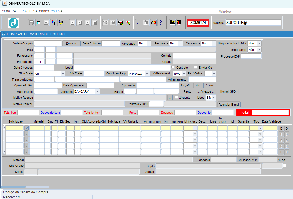Click the pointing hand list-of-values icon

[153, 23]
